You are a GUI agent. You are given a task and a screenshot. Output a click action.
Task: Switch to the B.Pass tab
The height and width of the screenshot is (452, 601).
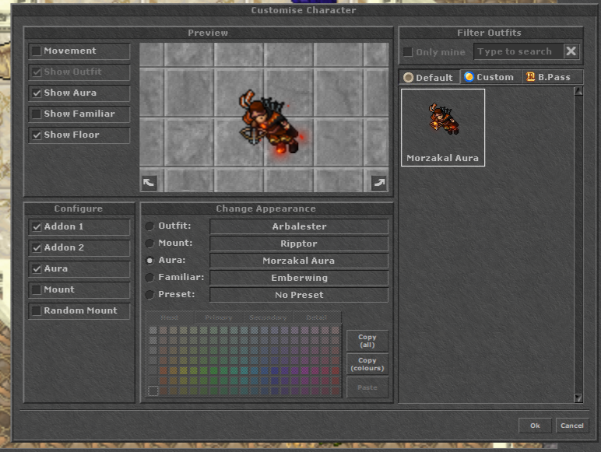pyautogui.click(x=552, y=77)
